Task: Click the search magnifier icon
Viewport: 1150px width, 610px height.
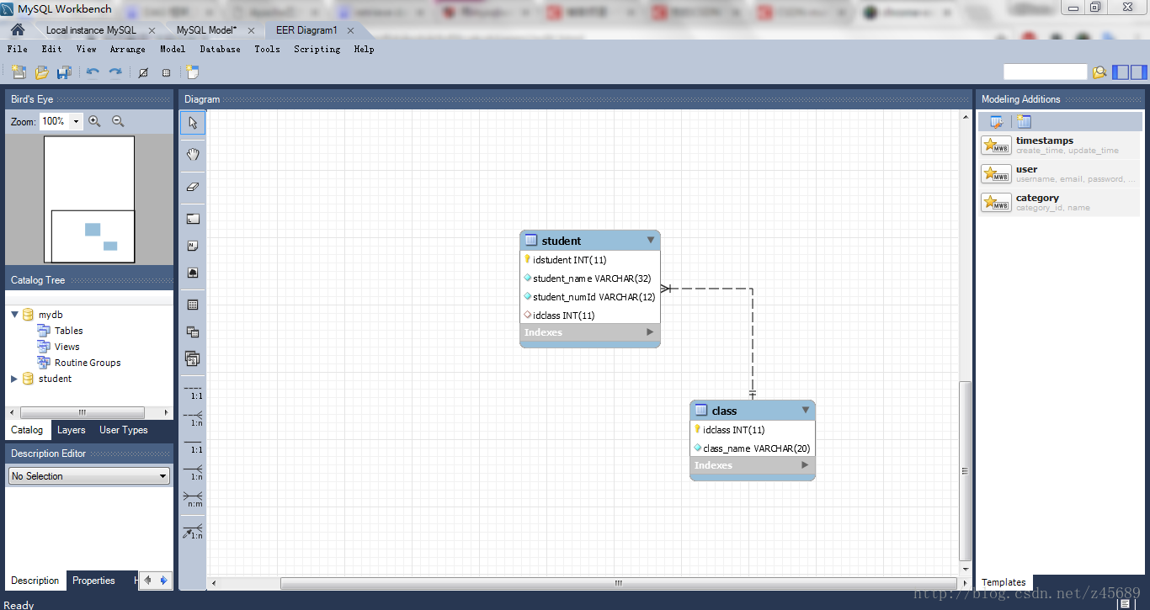Action: click(x=1099, y=72)
